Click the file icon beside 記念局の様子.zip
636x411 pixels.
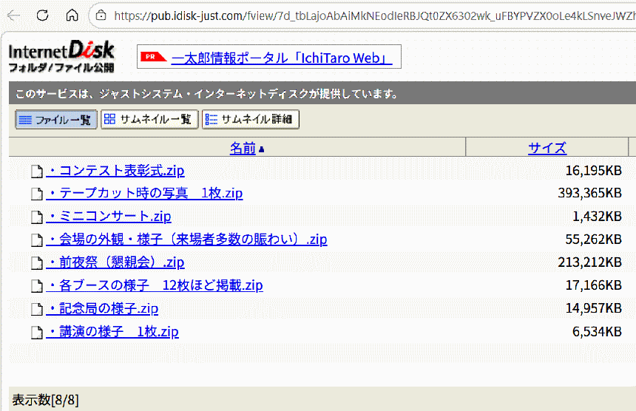36,309
